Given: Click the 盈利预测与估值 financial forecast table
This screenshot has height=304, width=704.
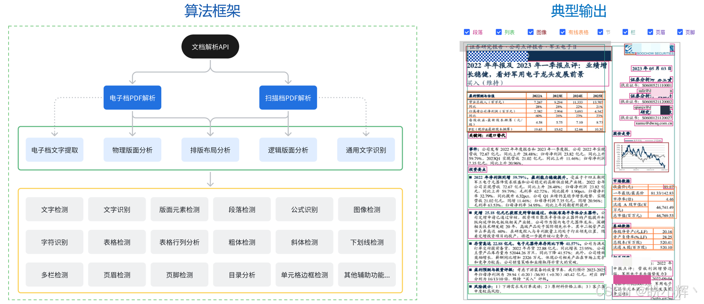Looking at the screenshot, I should [535, 112].
